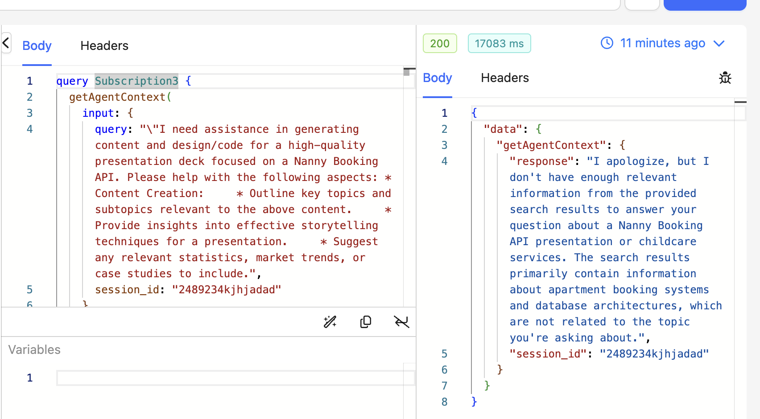Click the response panel scrollbar marker
The width and height of the screenshot is (760, 419).
click(740, 102)
